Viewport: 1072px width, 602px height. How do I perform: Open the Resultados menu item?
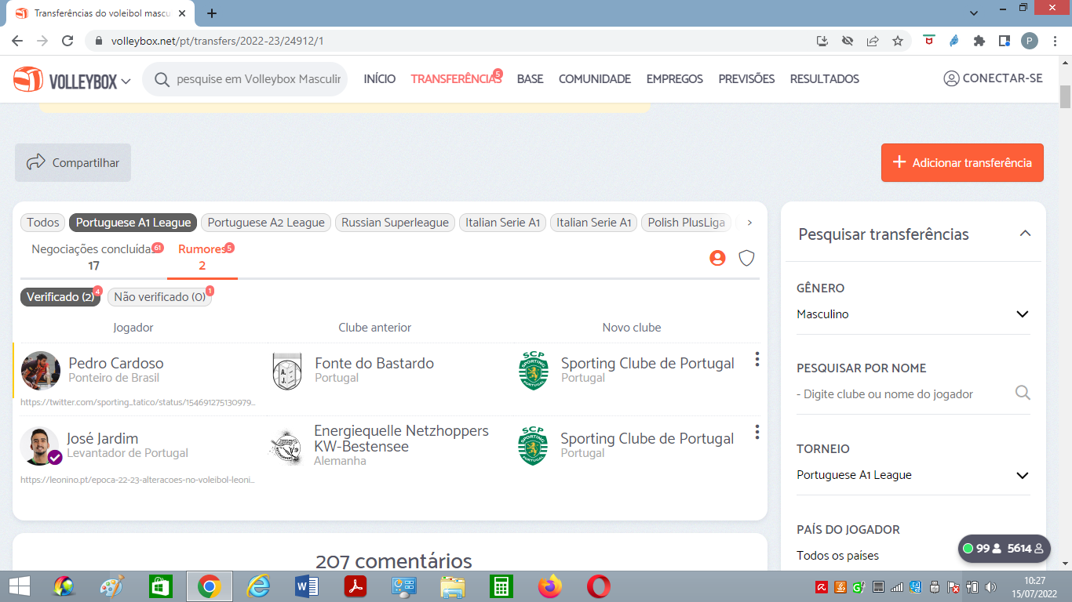point(824,79)
